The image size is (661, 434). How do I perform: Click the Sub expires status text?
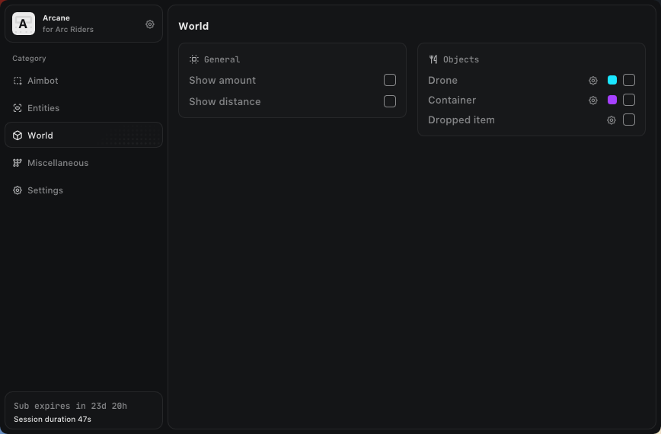[x=70, y=406]
